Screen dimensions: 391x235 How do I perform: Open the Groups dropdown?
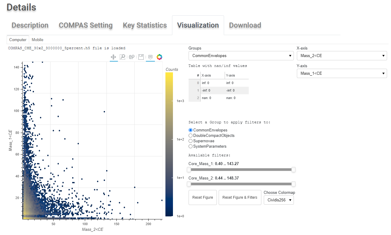(241, 56)
